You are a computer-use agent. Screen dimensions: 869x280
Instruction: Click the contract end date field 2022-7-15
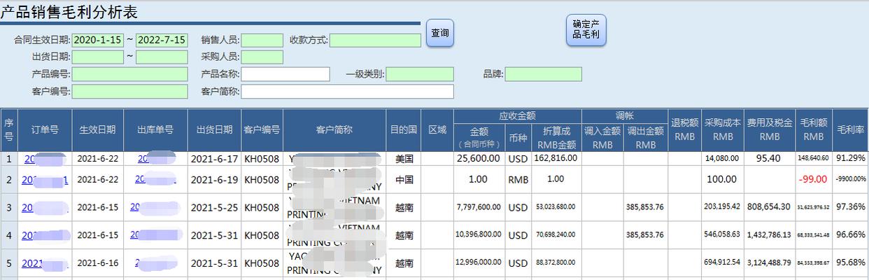point(162,41)
